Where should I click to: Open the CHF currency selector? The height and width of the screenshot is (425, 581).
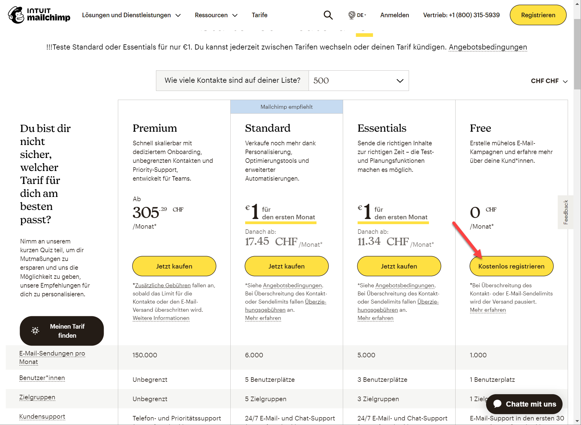point(549,81)
